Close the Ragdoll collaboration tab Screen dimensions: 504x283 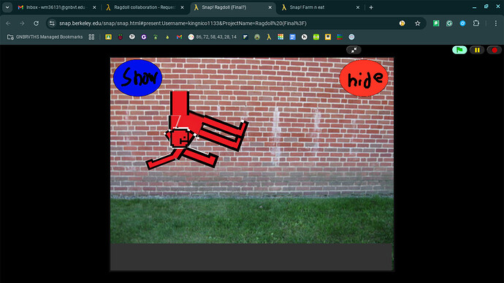[183, 7]
